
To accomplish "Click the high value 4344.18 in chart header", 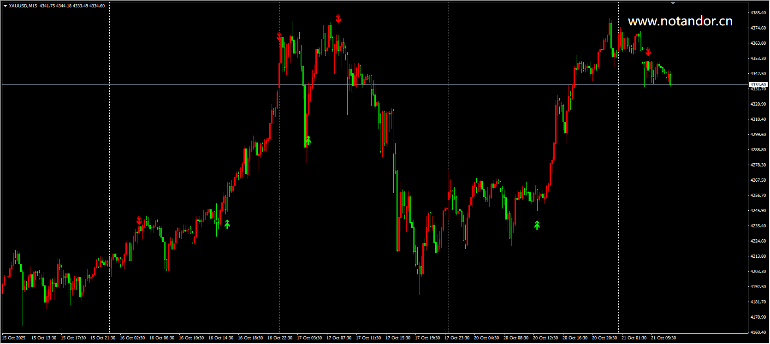I will 64,6.
